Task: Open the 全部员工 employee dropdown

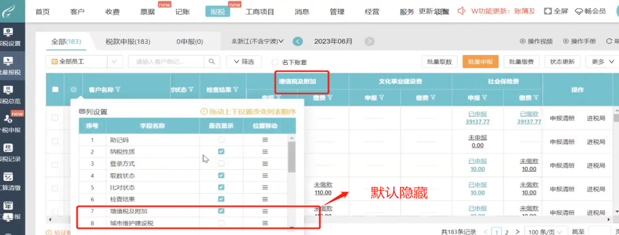Action: click(x=84, y=61)
